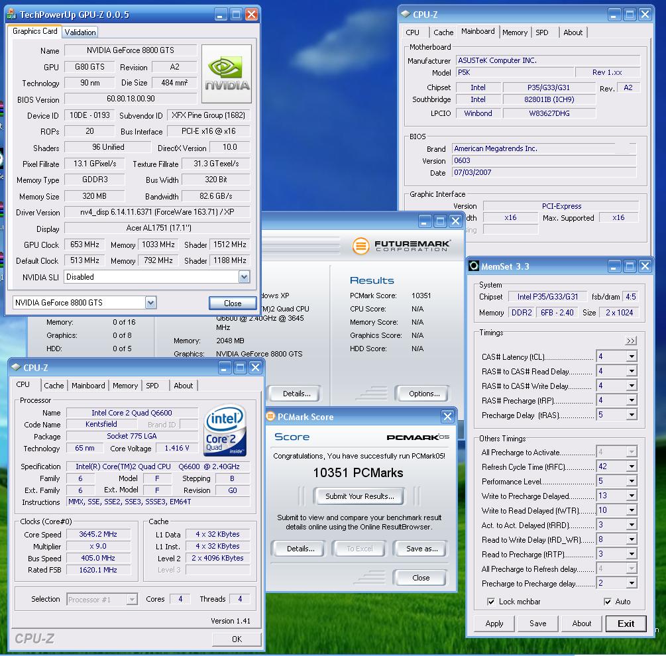Click the NVIDIA logo in GPU-Z
This screenshot has width=666, height=656.
tap(227, 74)
